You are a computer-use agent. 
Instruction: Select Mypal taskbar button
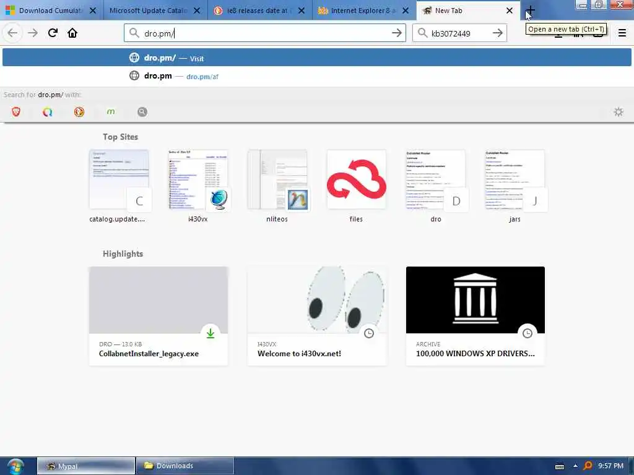[x=85, y=466]
